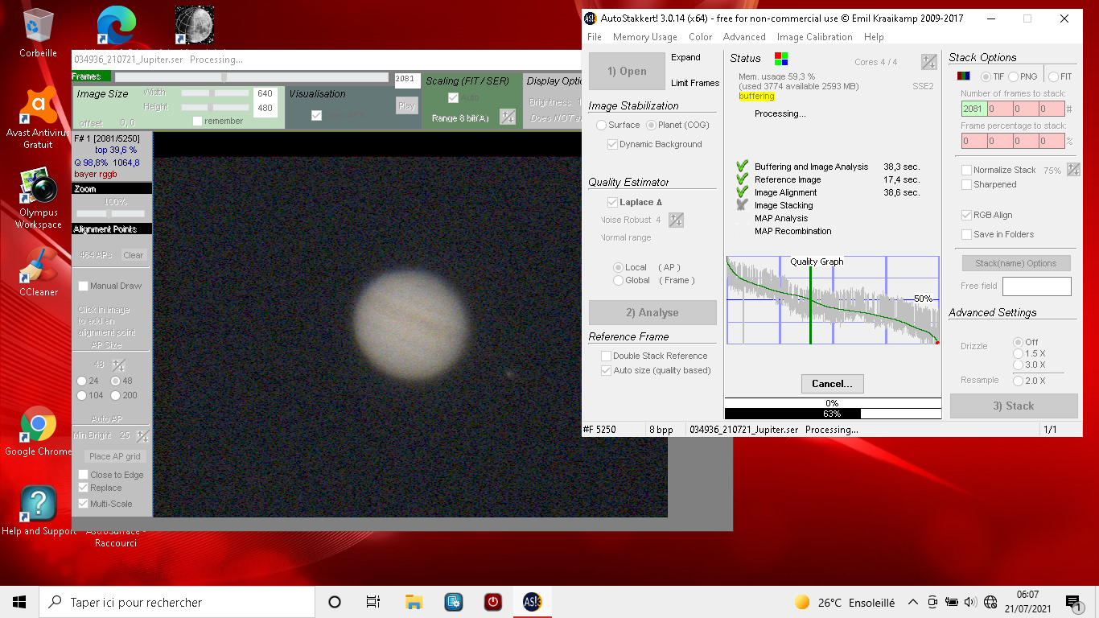Screen dimensions: 1099x618
Task: Expand the Windows system tray hidden icons
Action: tap(912, 602)
